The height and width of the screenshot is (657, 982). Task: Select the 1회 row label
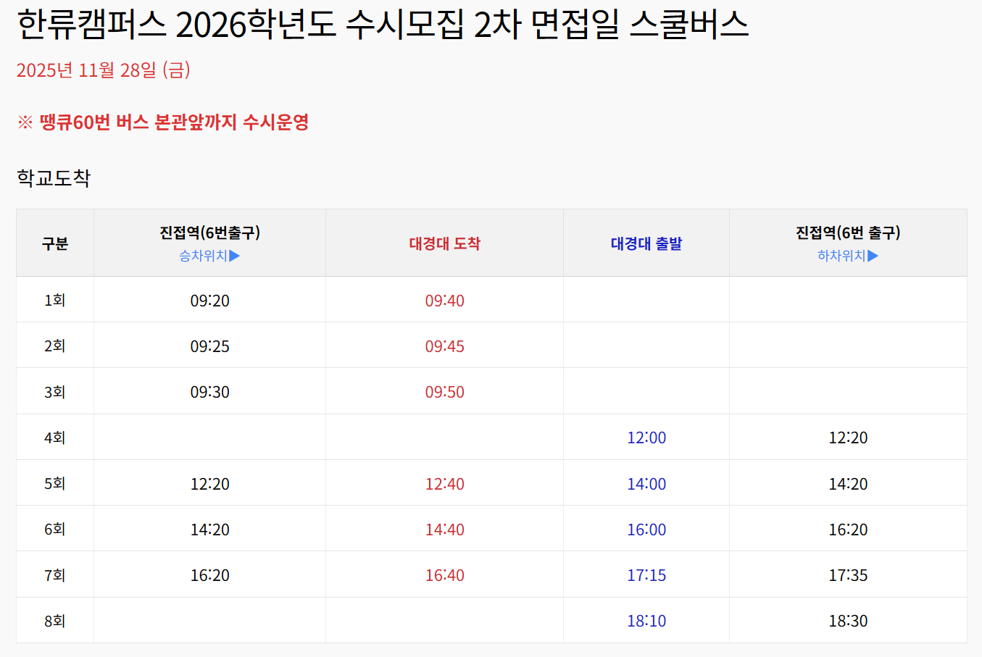55,301
